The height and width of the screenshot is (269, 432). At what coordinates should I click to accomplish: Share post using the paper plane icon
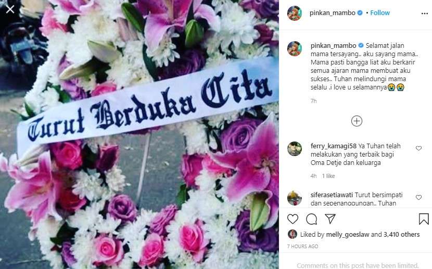point(330,219)
